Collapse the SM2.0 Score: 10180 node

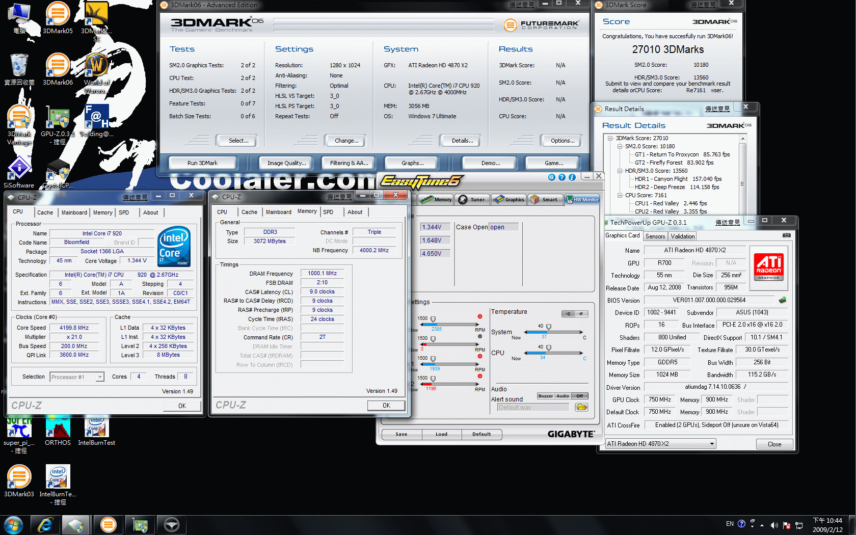click(620, 146)
